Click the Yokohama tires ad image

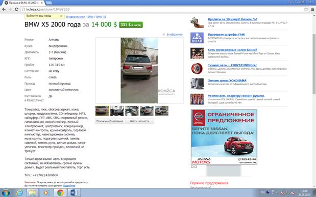(x=197, y=84)
